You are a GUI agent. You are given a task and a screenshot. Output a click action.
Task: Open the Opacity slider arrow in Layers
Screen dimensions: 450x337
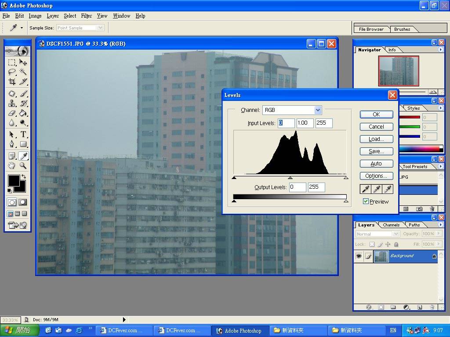tap(439, 234)
